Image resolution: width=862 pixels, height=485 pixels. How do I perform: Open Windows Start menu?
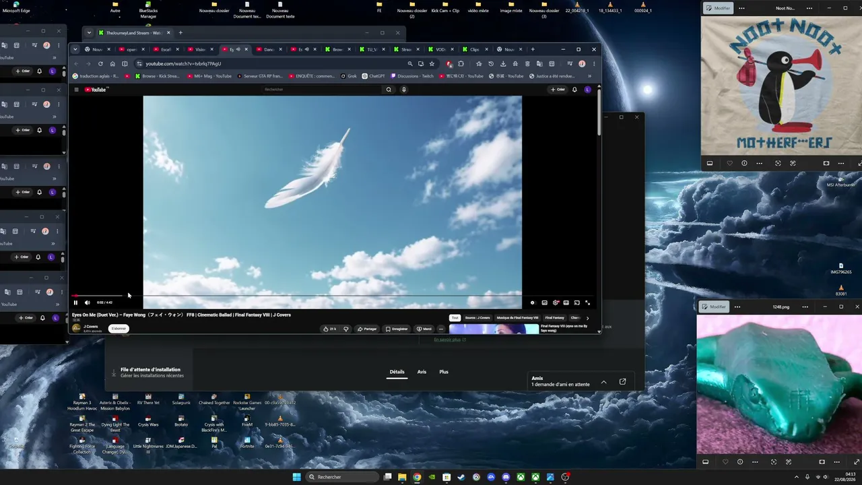coord(297,477)
